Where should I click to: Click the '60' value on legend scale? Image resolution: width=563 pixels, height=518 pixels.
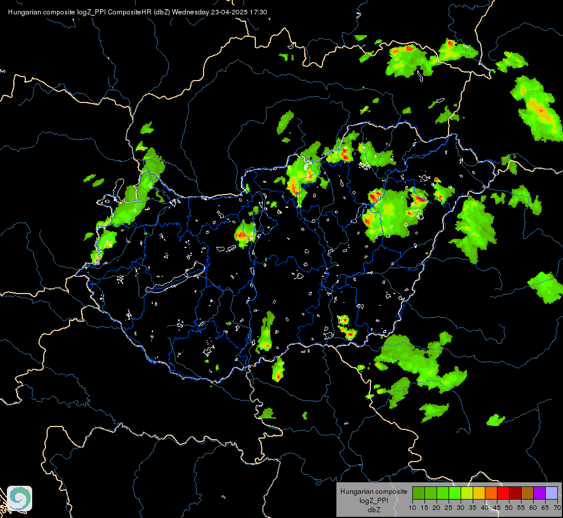533,508
